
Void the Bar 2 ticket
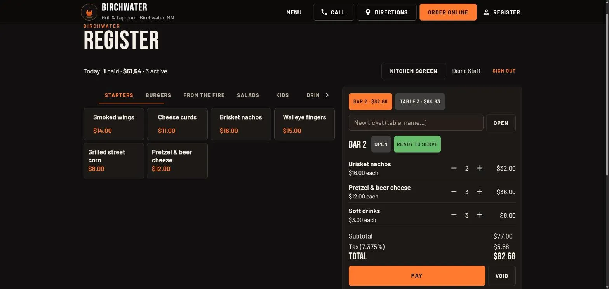(x=502, y=276)
